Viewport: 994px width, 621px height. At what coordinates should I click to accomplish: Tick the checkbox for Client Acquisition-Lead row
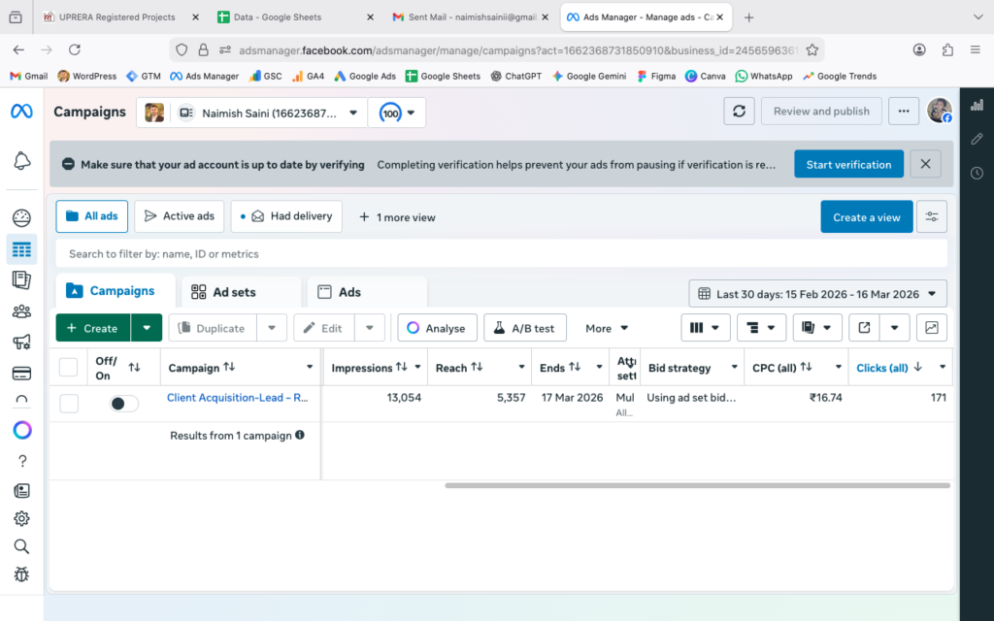tap(69, 403)
